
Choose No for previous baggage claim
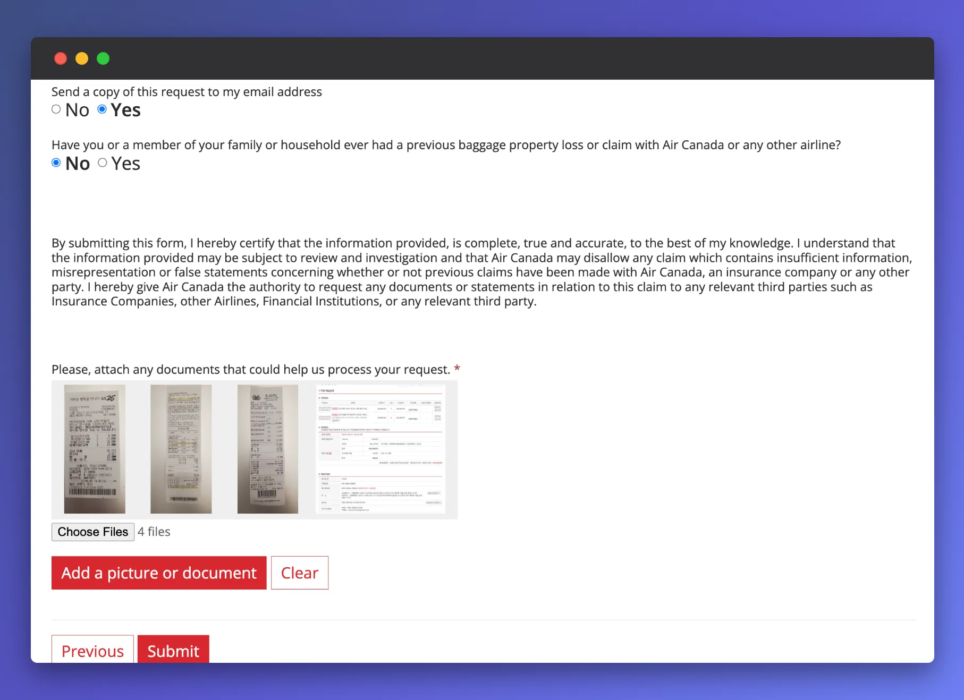[56, 163]
